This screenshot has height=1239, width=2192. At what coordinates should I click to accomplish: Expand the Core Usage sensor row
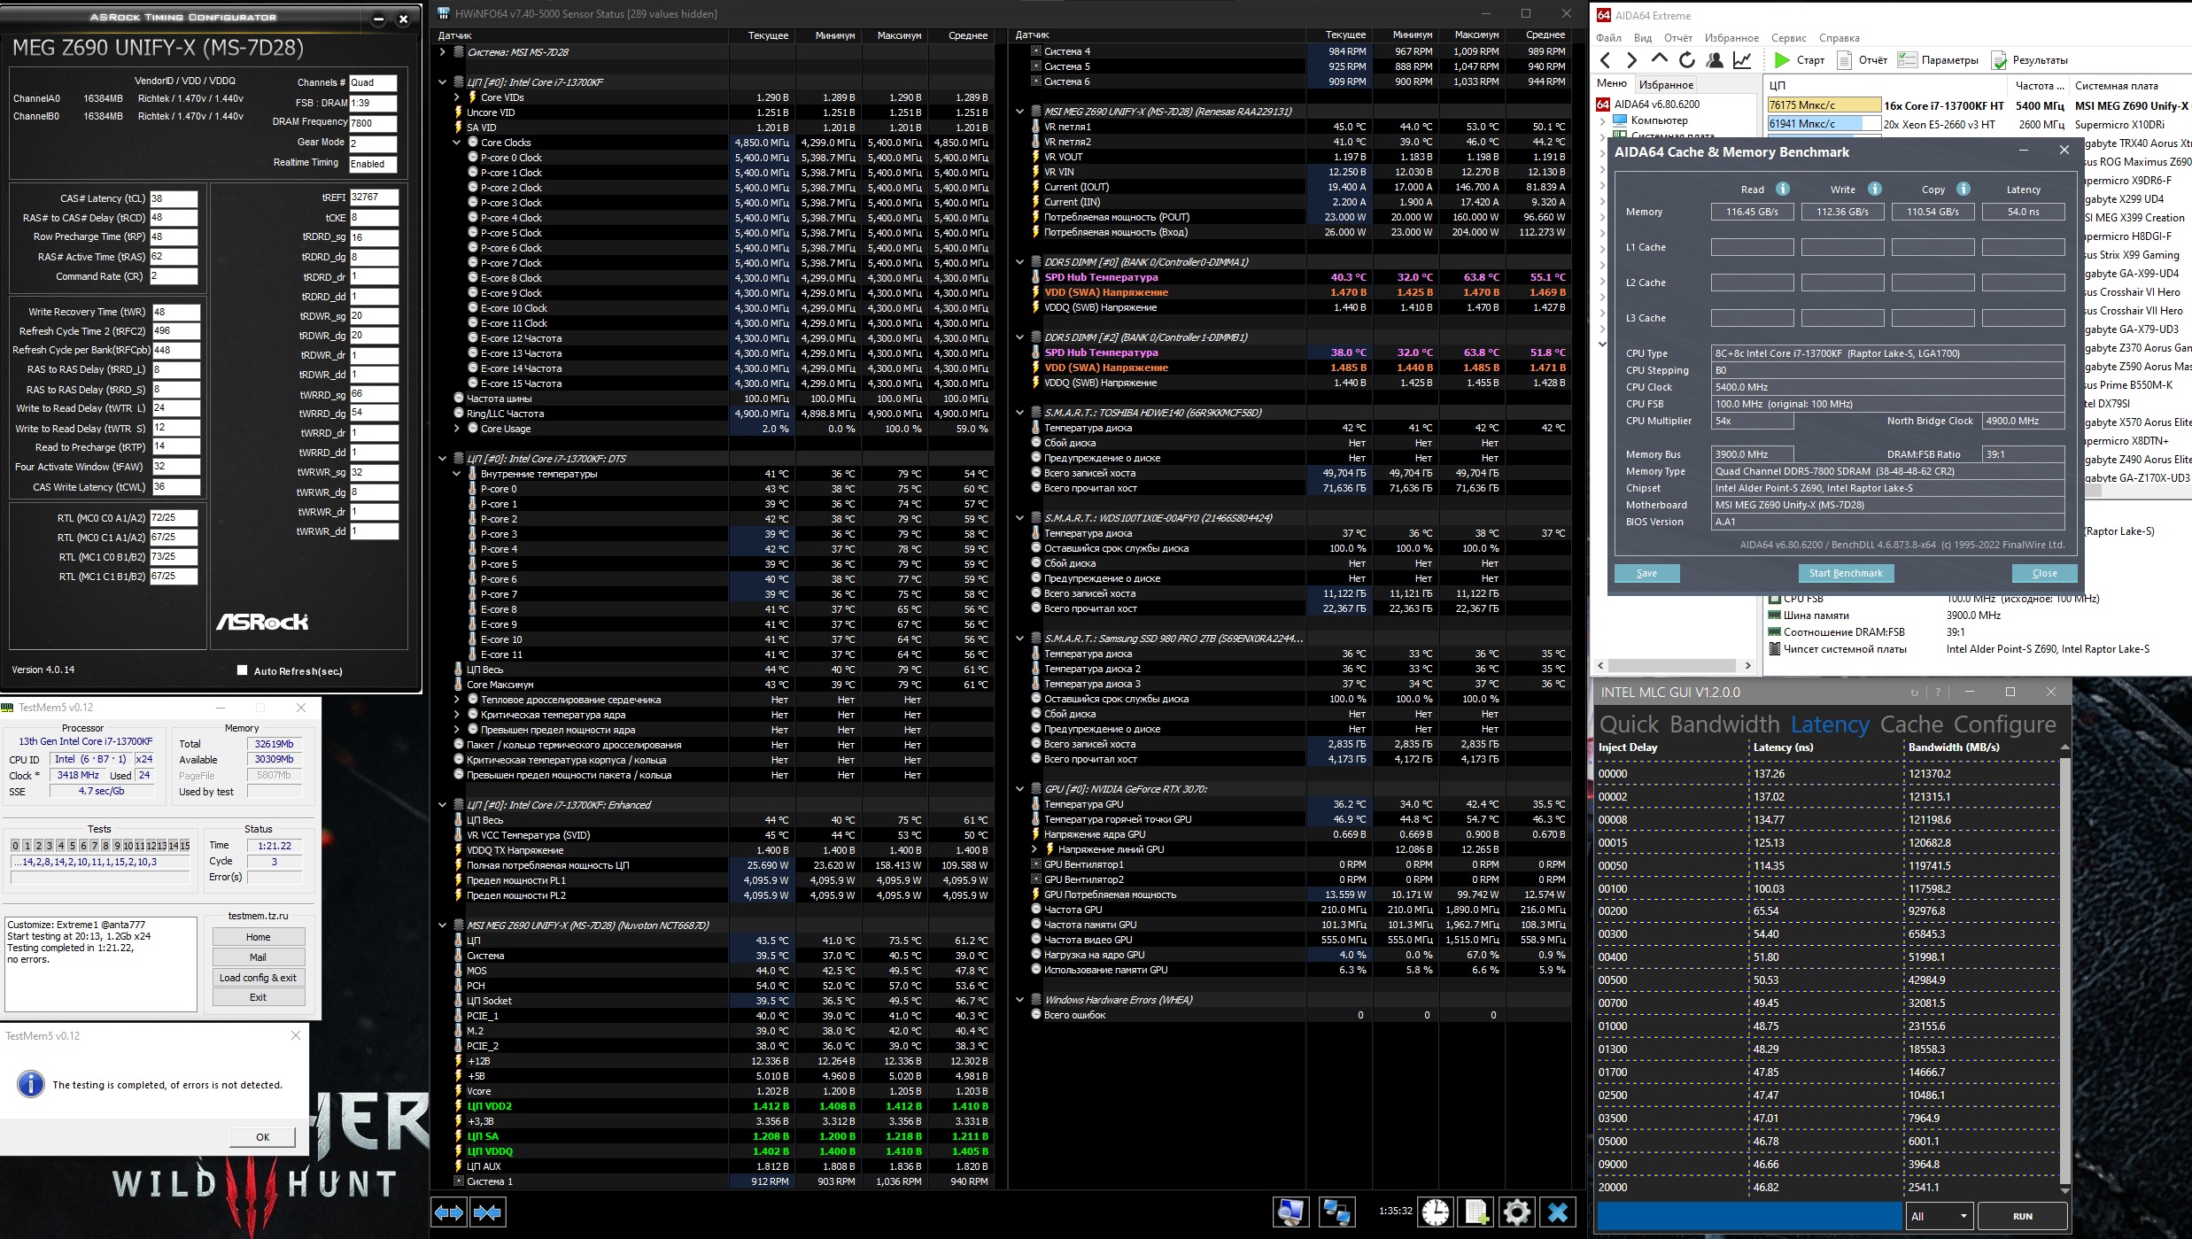457,429
